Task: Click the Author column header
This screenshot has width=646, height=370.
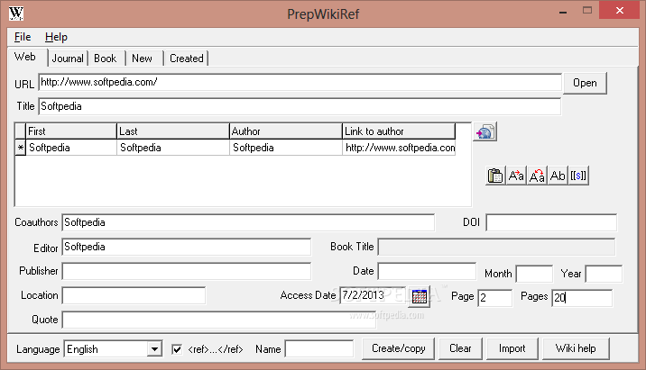Action: (286, 131)
